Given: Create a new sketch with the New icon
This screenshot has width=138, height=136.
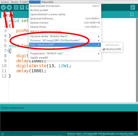Looking at the screenshot, I should (16, 7).
